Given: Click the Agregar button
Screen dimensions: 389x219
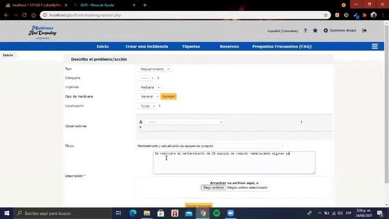Looking at the screenshot, I should (168, 96).
